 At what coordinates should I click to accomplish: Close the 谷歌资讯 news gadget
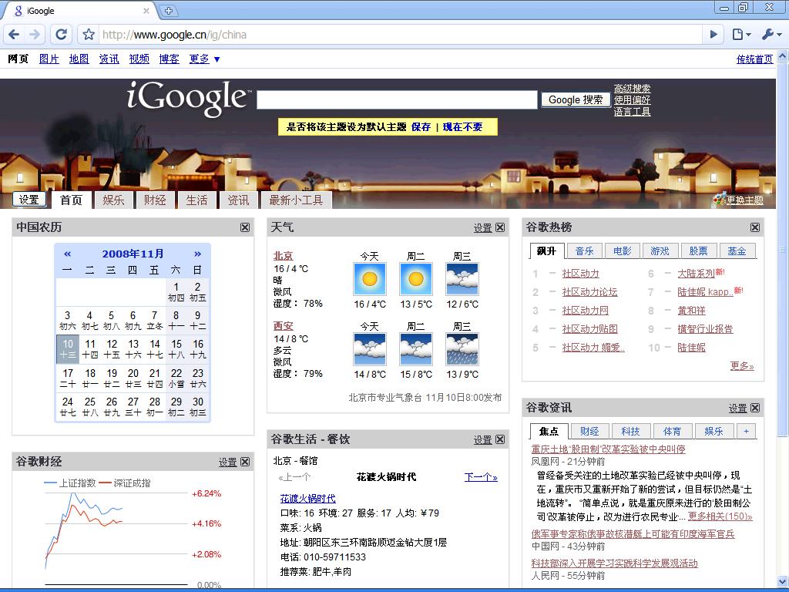(755, 408)
